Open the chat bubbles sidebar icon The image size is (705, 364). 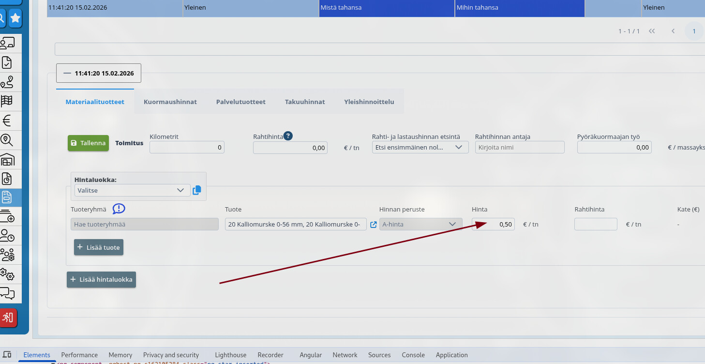(x=7, y=293)
